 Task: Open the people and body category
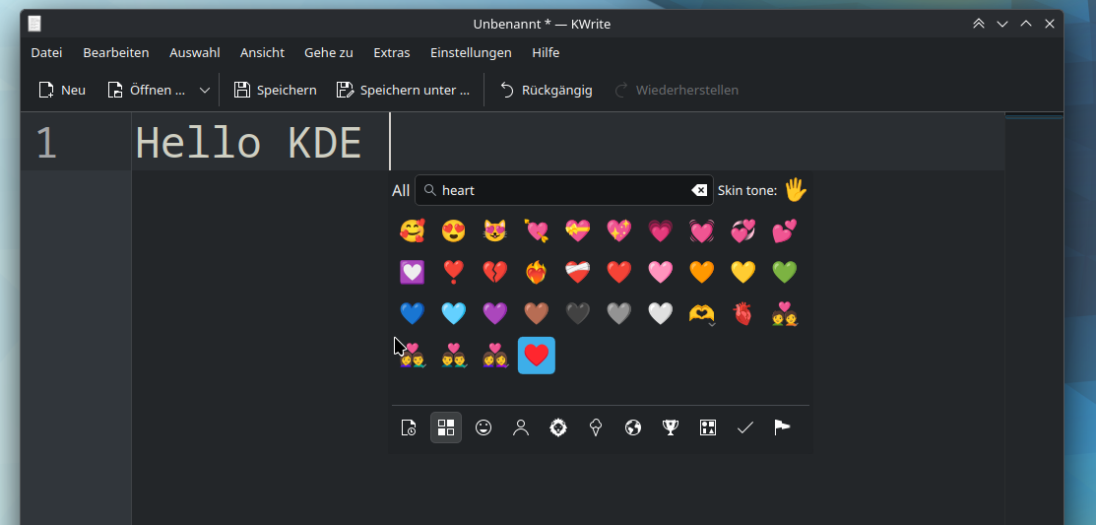(x=521, y=427)
